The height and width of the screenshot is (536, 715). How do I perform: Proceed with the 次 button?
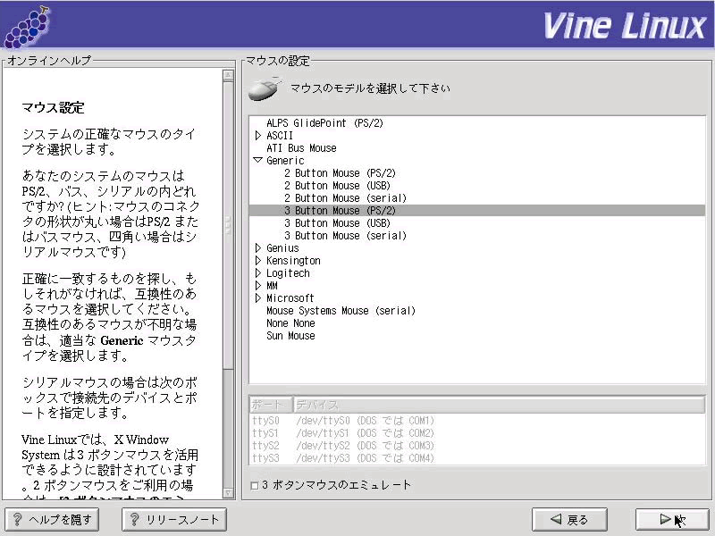pyautogui.click(x=673, y=520)
